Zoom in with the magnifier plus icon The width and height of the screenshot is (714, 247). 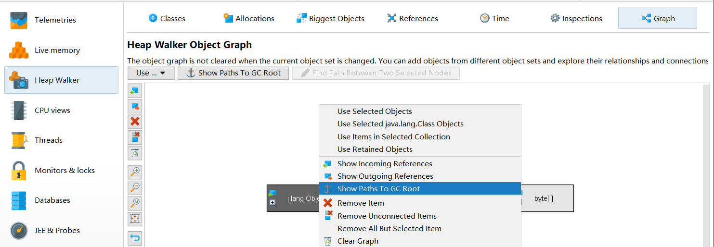coord(135,172)
